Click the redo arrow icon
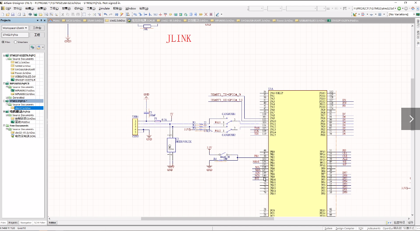Screen dimensions: 420x231 click(110, 14)
